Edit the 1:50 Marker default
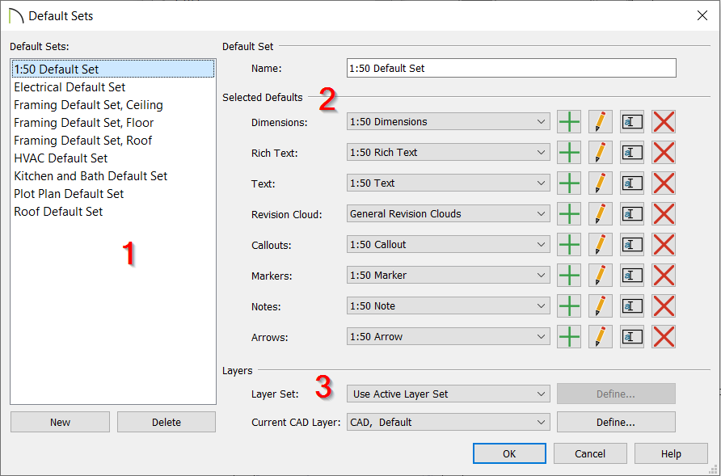 [x=600, y=276]
